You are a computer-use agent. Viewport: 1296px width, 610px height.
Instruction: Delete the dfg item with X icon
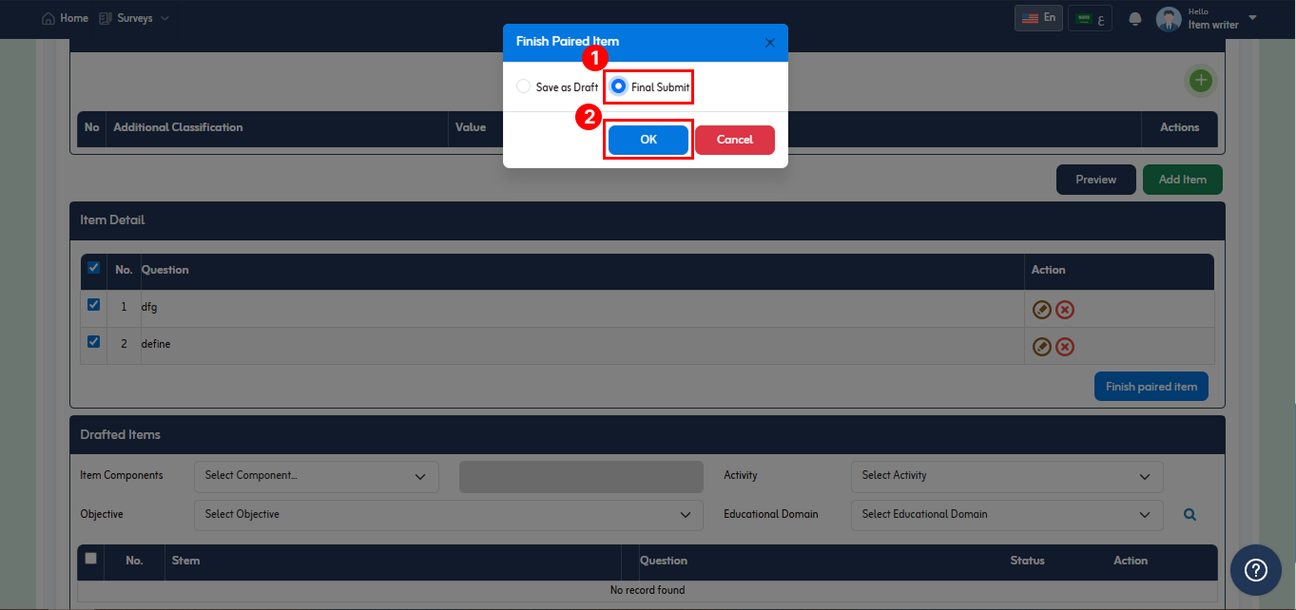(1065, 310)
